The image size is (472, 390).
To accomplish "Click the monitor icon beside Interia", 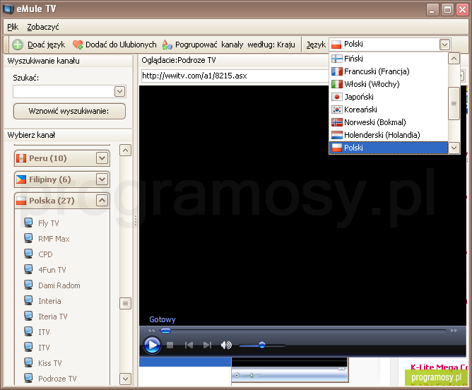I will pos(28,300).
